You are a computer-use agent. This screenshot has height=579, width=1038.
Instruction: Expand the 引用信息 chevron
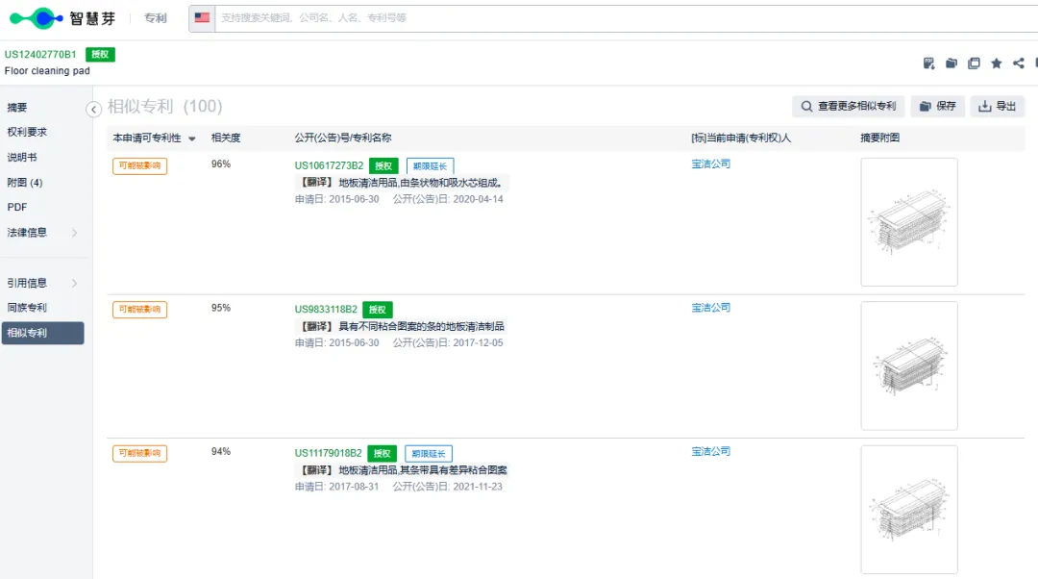pos(74,283)
